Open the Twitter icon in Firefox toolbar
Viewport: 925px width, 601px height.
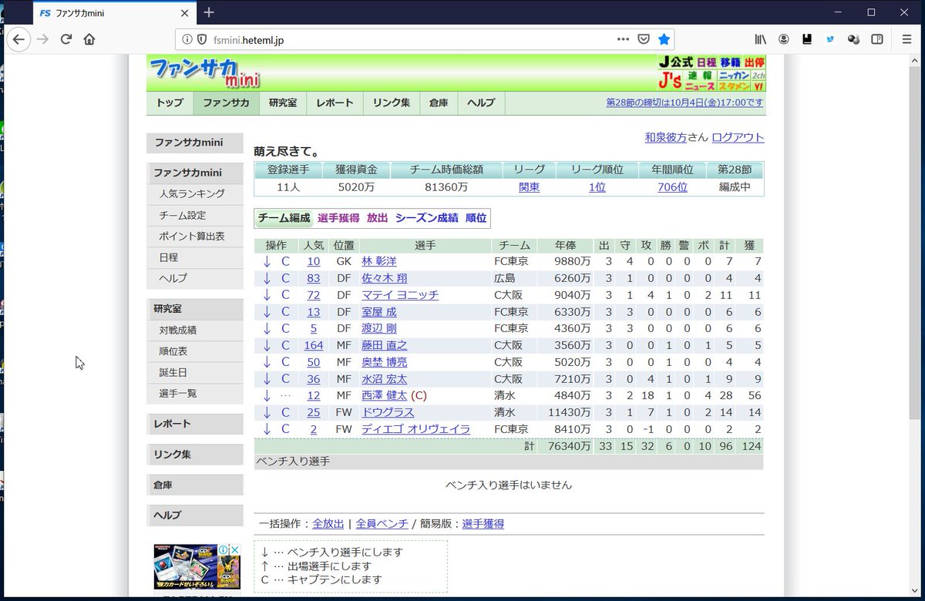click(831, 38)
